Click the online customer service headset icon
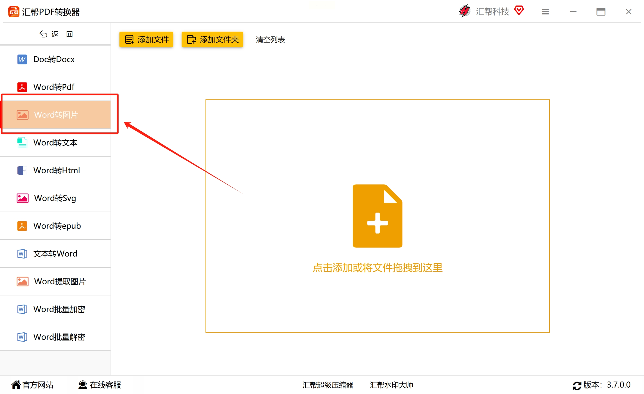Screen dimensions: 644x394 click(82, 385)
